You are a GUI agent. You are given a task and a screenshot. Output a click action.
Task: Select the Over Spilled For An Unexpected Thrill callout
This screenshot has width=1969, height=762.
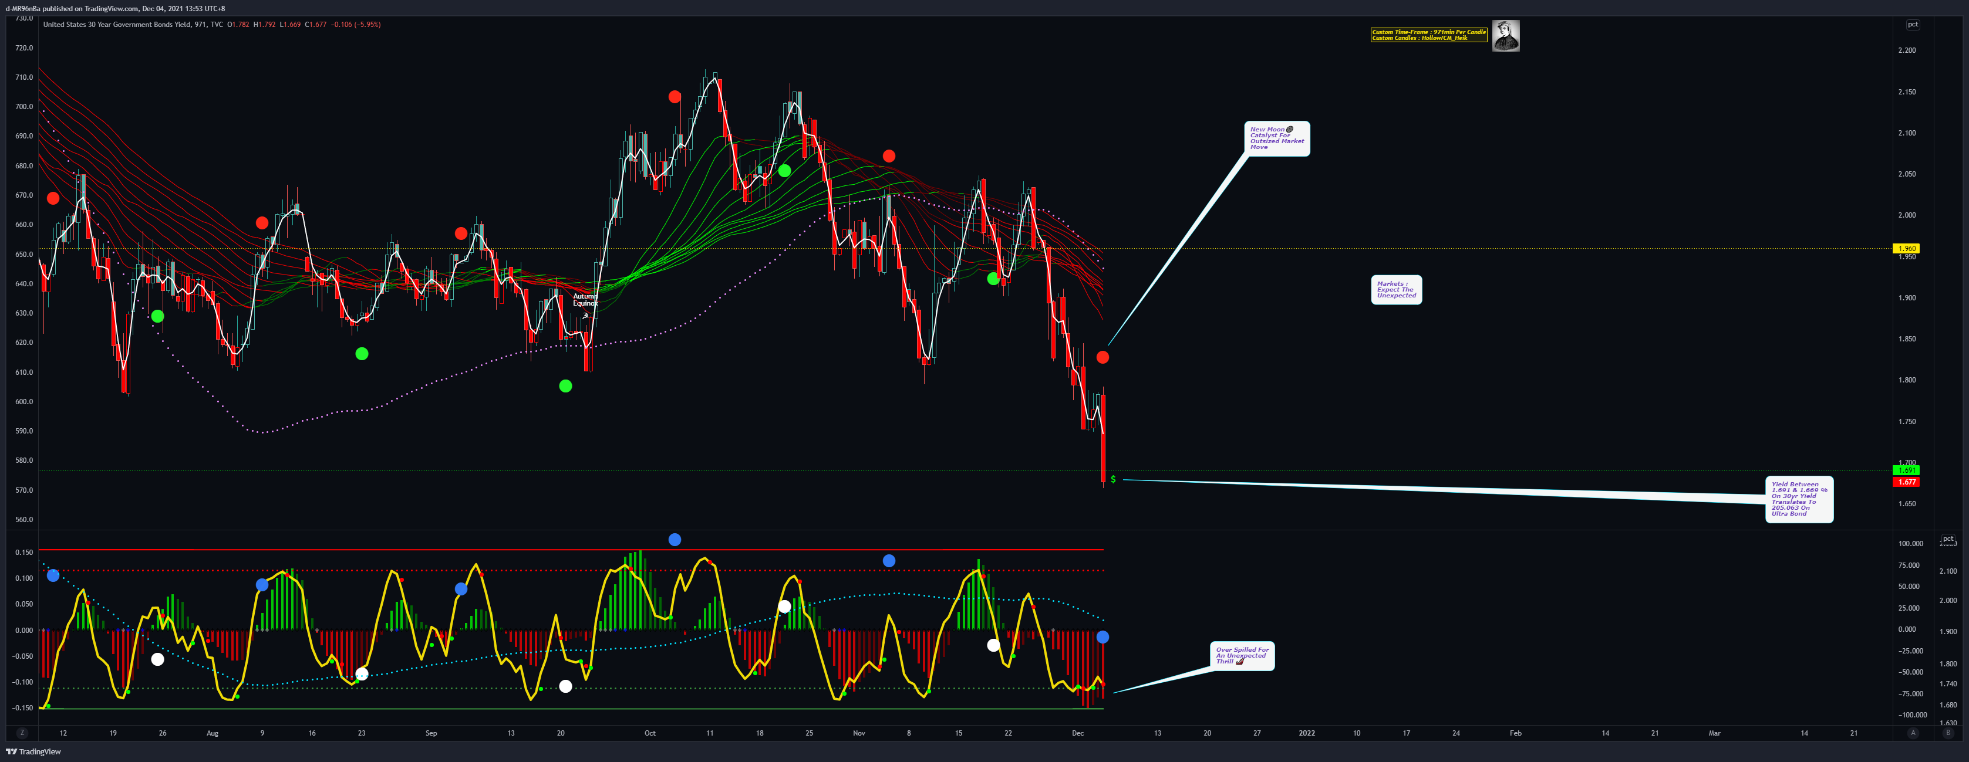point(1242,656)
